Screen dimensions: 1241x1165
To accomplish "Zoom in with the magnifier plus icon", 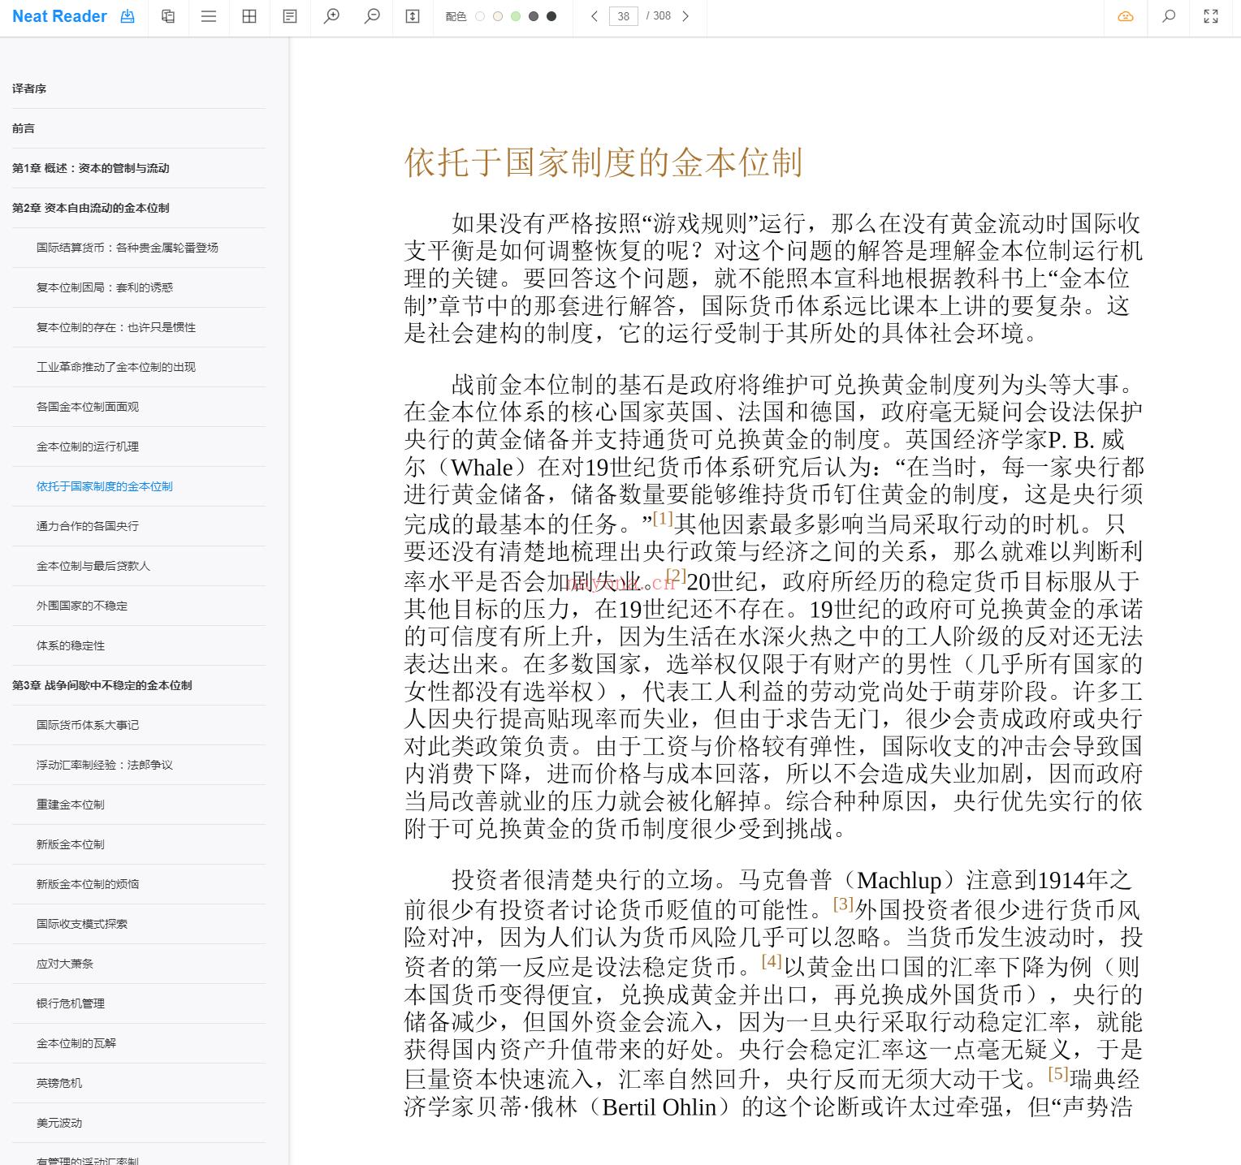I will tap(331, 16).
